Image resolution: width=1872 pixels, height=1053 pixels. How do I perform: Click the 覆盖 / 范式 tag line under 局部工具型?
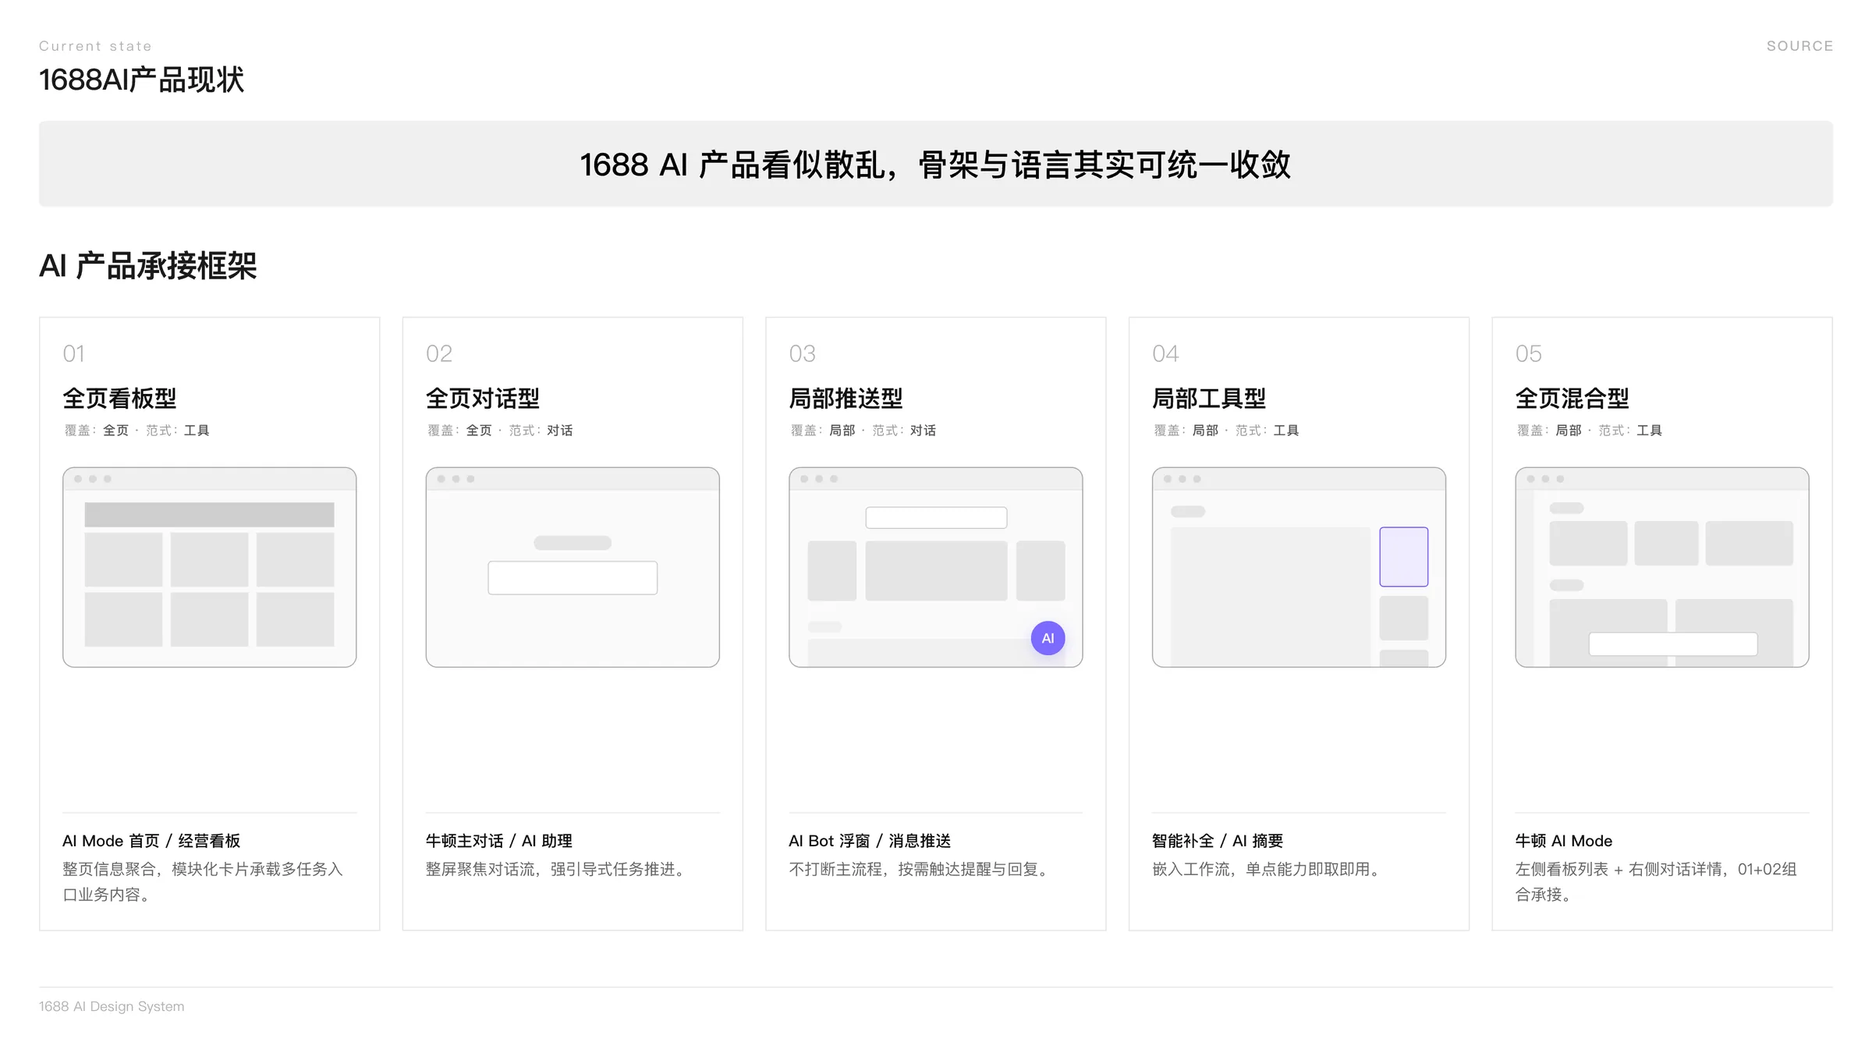[x=1226, y=431]
